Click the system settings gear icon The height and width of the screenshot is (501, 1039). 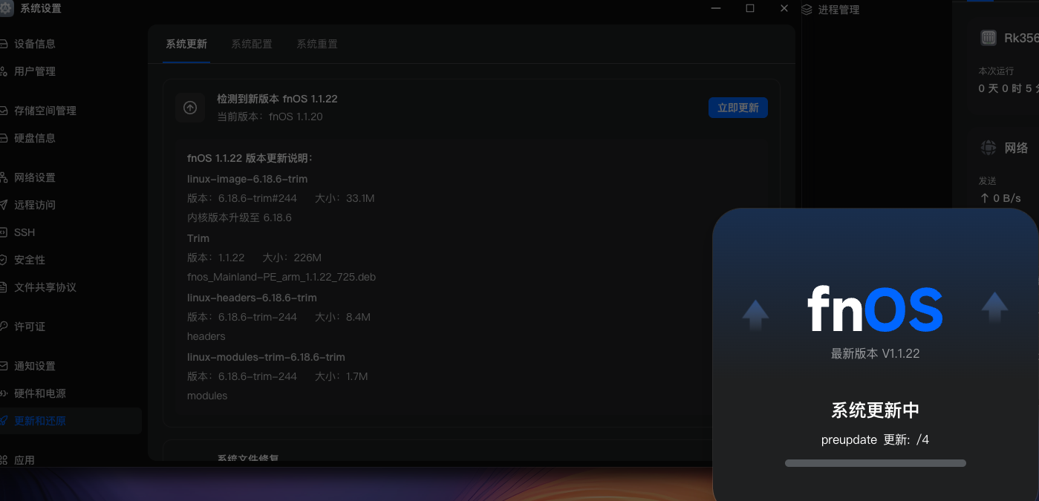click(6, 8)
